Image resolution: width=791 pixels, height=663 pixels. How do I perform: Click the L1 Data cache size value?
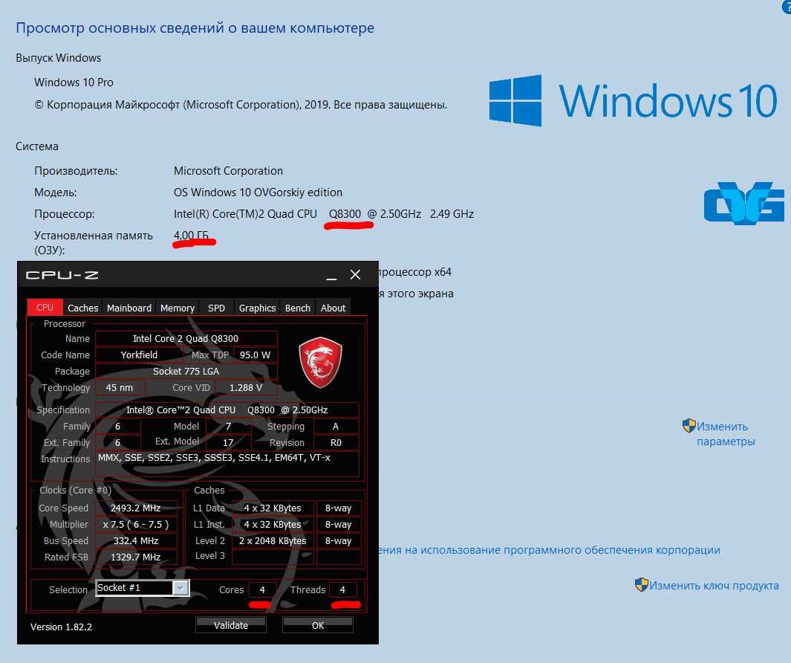point(273,508)
